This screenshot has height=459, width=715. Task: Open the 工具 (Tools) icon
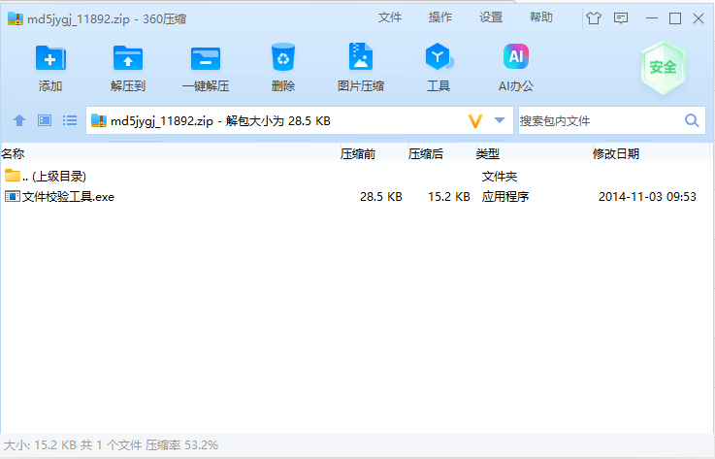tap(439, 56)
